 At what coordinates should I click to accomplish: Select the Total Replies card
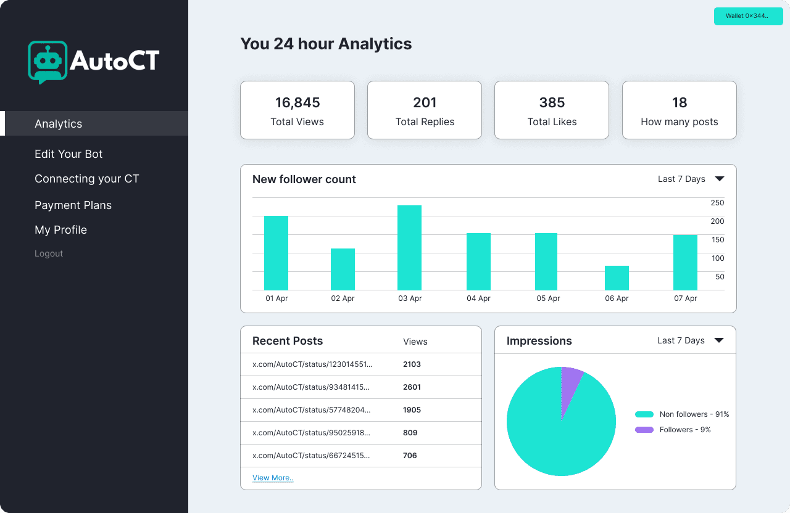(x=425, y=110)
